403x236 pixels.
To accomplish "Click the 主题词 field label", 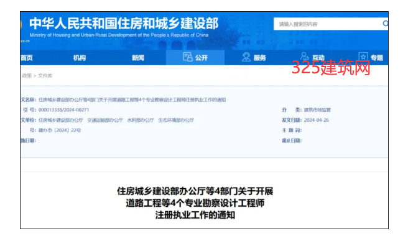I will [292, 130].
